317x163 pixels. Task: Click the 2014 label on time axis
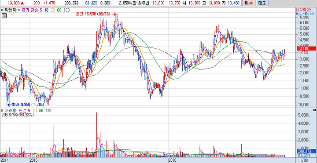tap(4, 160)
